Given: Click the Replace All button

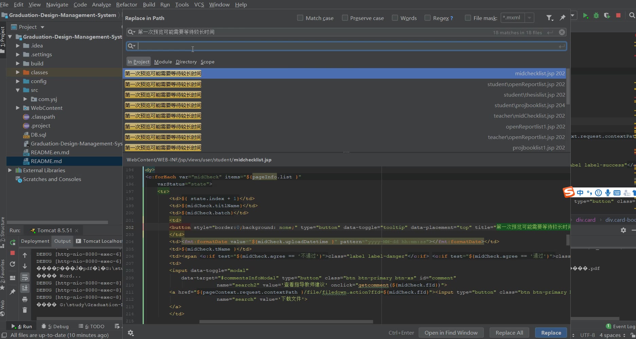Looking at the screenshot, I should point(509,333).
